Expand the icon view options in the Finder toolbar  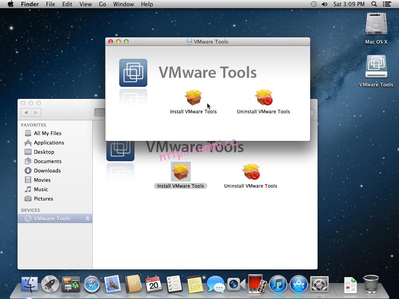click(x=100, y=113)
